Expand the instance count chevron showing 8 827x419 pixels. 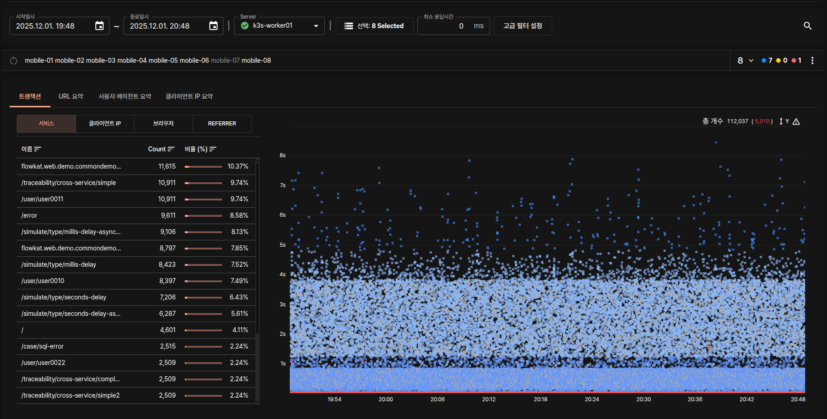751,60
